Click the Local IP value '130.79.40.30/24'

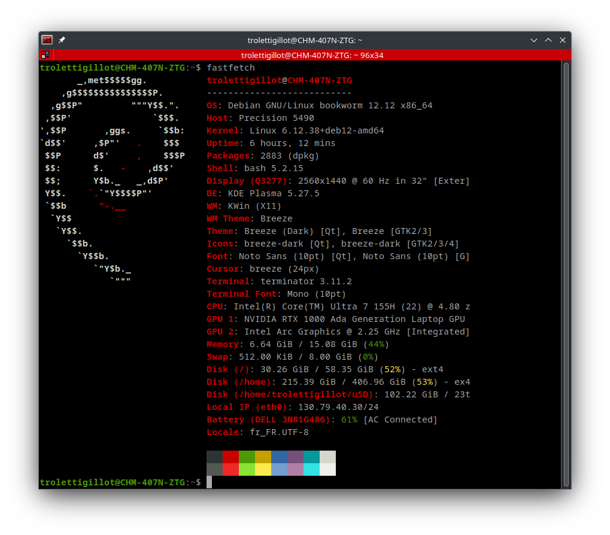(x=338, y=407)
